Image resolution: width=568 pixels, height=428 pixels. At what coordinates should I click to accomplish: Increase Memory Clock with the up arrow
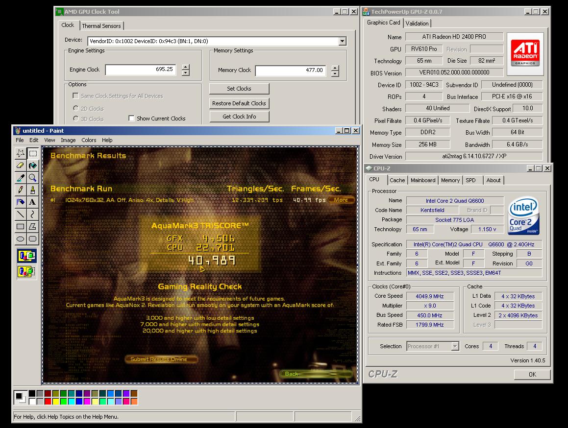pos(335,68)
